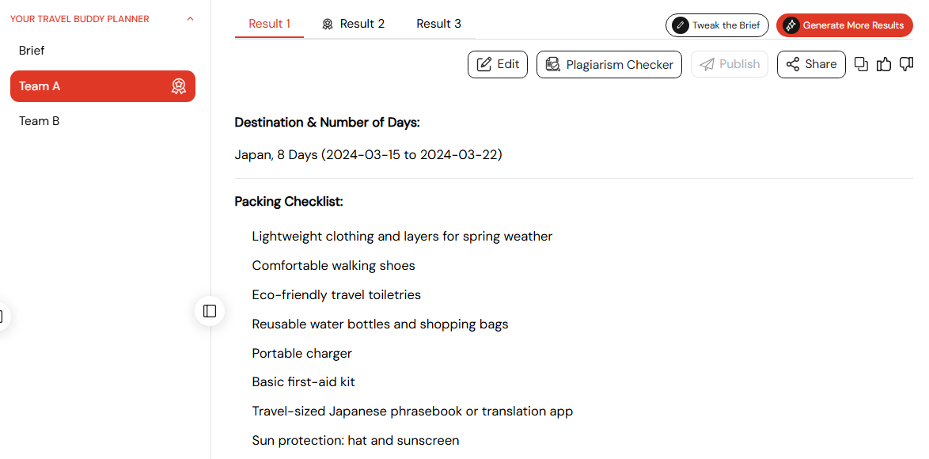The height and width of the screenshot is (459, 929).
Task: Click the pencil icon in Tweak the Brief
Action: (680, 25)
